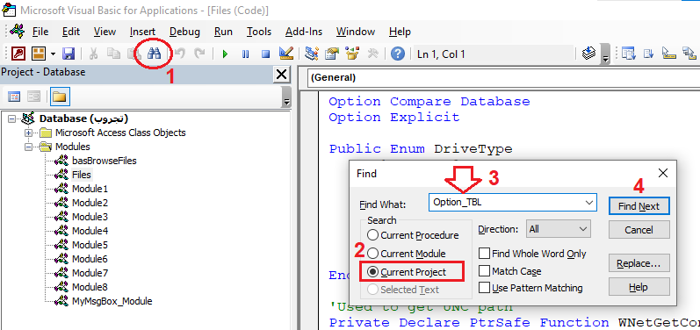Image resolution: width=700 pixels, height=330 pixels.
Task: Click the Cut scissors icon
Action: [93, 54]
